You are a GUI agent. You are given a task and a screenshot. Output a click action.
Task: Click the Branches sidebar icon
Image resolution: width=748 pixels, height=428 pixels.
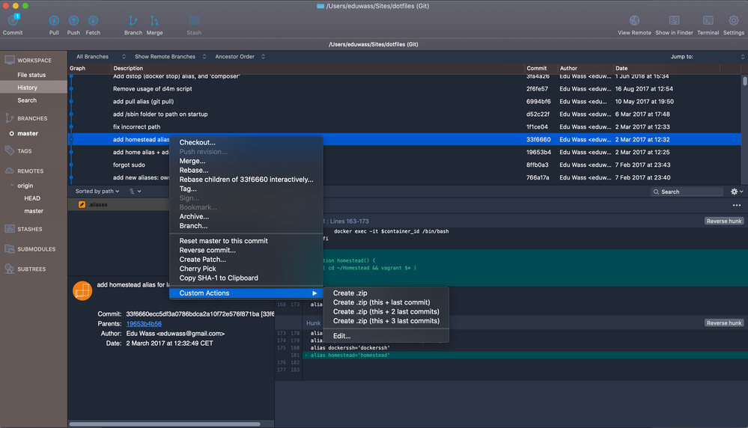coord(10,117)
